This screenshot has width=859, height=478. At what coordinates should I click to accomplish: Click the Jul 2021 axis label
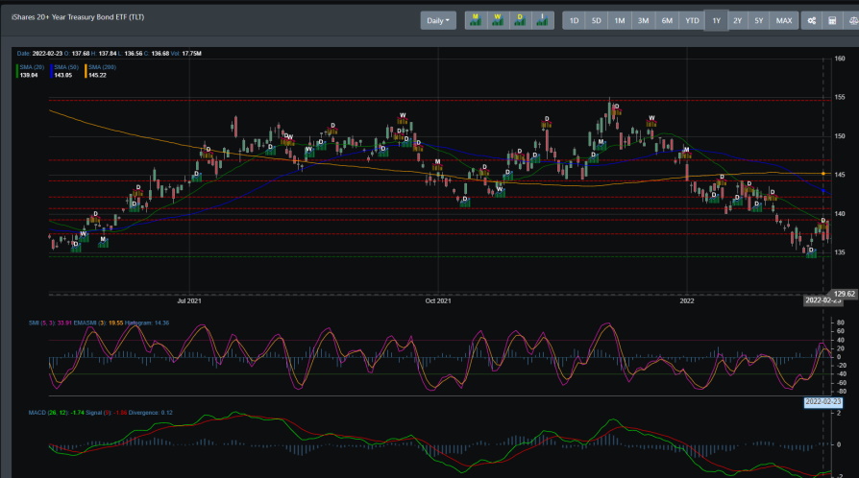[189, 300]
